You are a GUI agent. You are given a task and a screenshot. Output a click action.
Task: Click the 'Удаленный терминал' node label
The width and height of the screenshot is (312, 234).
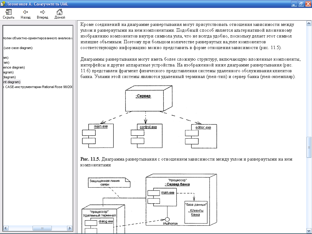[x=99, y=215]
